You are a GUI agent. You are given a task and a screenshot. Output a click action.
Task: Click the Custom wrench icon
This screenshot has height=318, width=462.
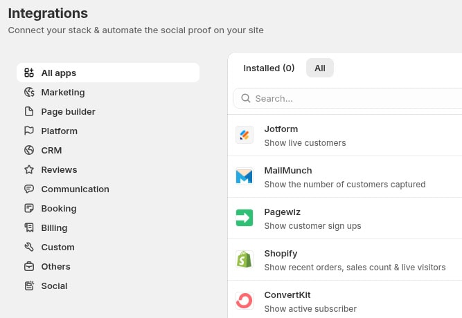[x=29, y=247]
